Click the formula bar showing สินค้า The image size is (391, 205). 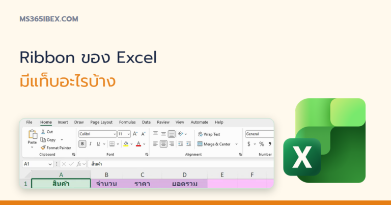(x=181, y=164)
